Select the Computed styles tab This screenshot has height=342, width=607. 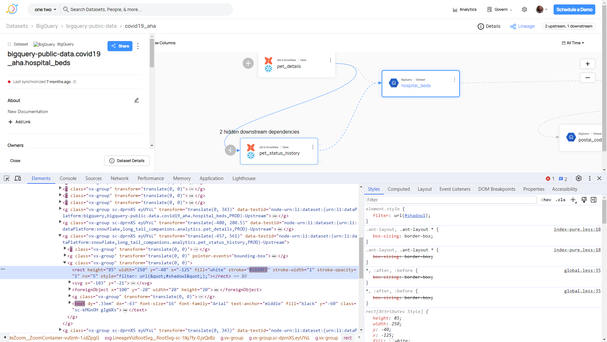(x=399, y=189)
